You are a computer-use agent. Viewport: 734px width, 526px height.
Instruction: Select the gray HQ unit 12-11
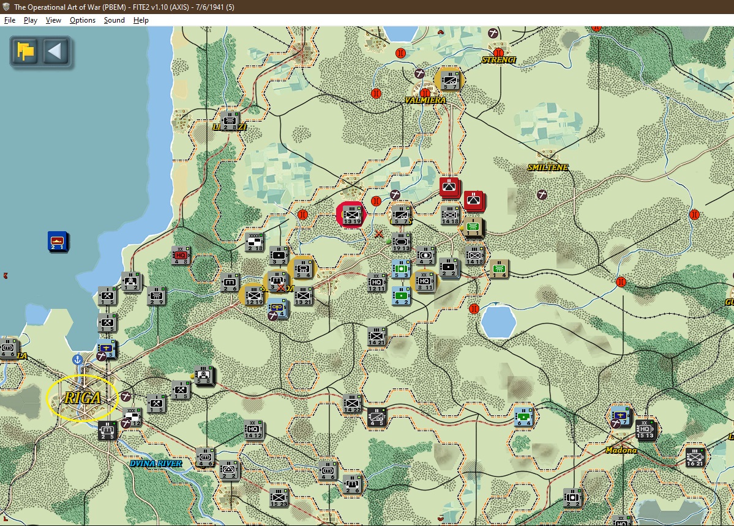pos(376,283)
